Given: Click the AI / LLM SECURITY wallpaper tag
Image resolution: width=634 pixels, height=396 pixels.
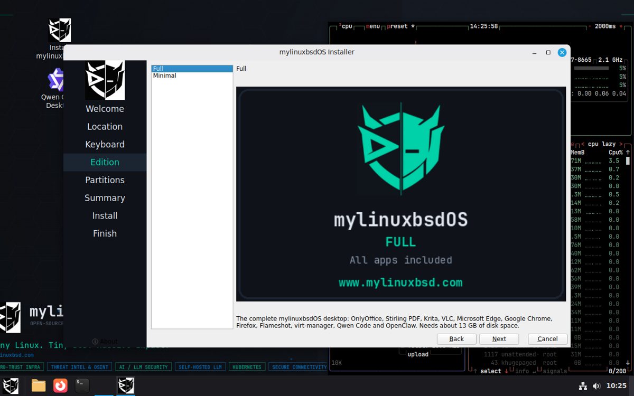Looking at the screenshot, I should coord(143,367).
